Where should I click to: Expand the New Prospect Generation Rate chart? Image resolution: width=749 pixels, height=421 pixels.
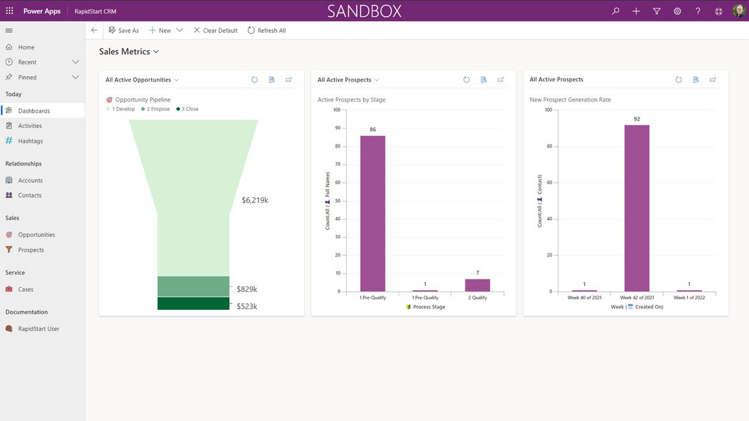click(713, 80)
